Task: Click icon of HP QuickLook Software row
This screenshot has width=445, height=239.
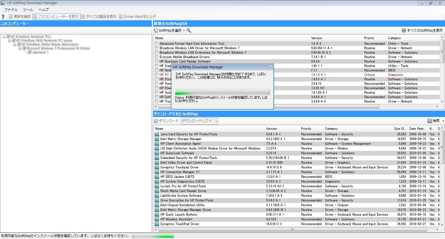Action: (157, 153)
